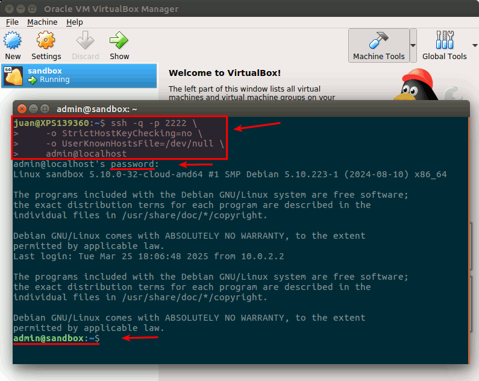Maximize the VirtualBox Manager window
Image resolution: width=479 pixels, height=381 pixels.
[x=32, y=9]
